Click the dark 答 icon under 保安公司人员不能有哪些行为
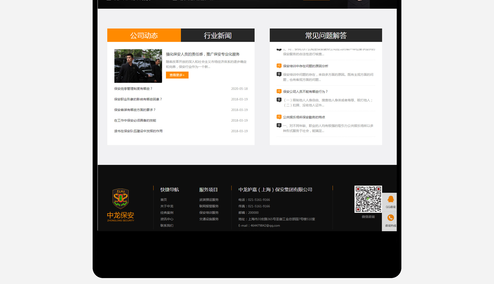The height and width of the screenshot is (284, 494). (279, 100)
